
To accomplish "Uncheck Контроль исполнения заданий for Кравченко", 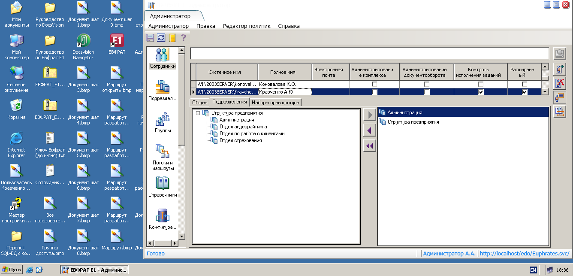I will [x=481, y=92].
